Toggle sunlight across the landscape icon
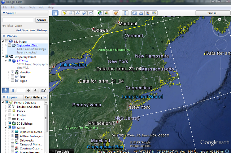 coord(107,13)
